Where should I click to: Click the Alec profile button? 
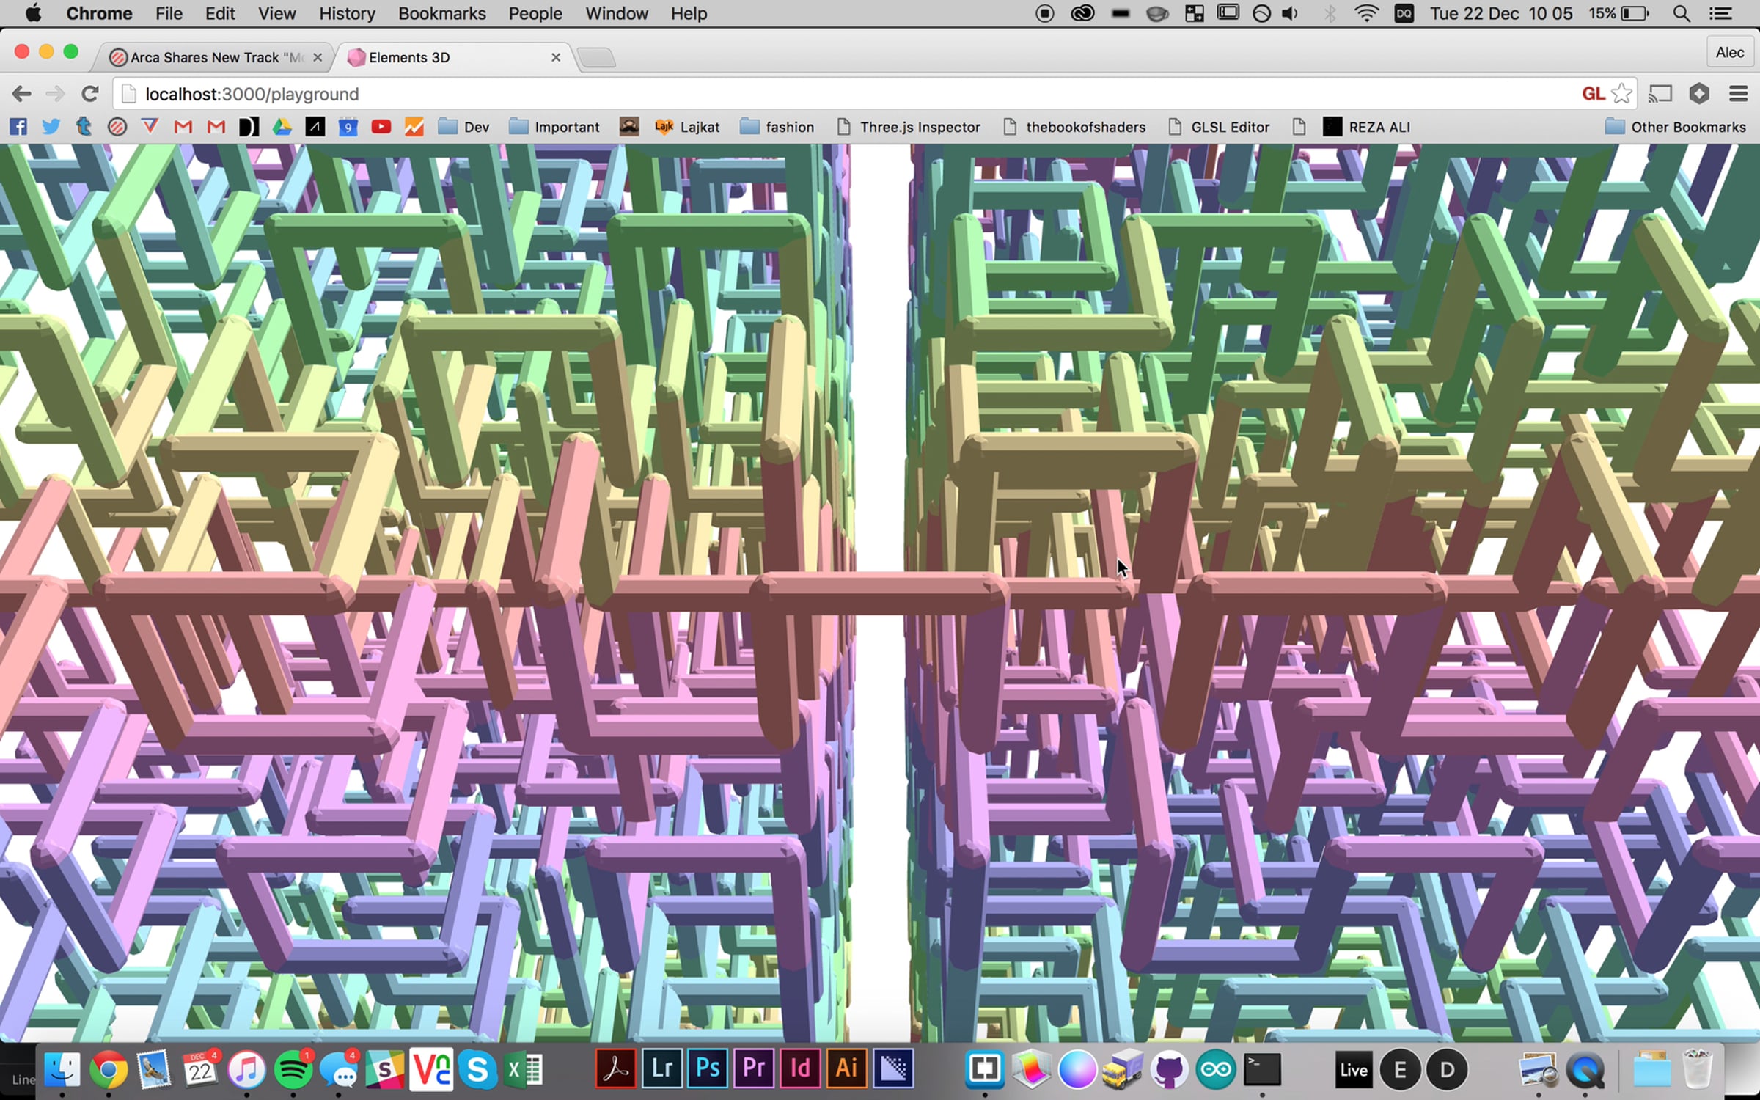click(x=1729, y=53)
